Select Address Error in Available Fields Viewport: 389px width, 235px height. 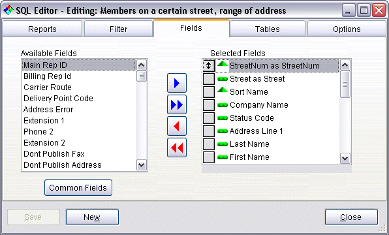click(x=78, y=110)
